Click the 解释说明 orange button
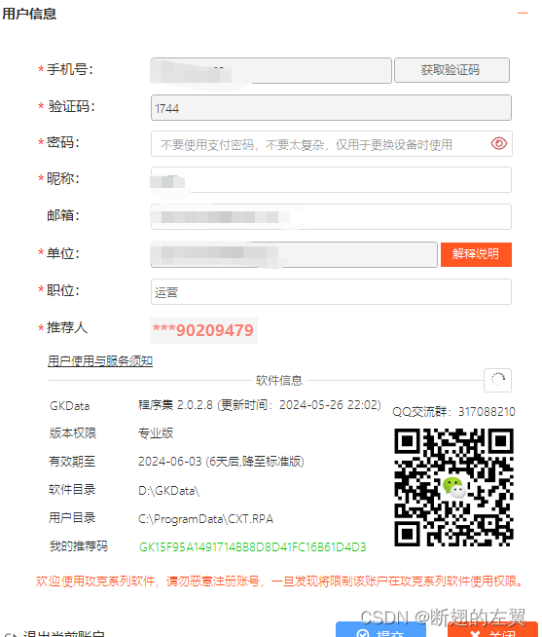The height and width of the screenshot is (637, 542). click(x=476, y=254)
